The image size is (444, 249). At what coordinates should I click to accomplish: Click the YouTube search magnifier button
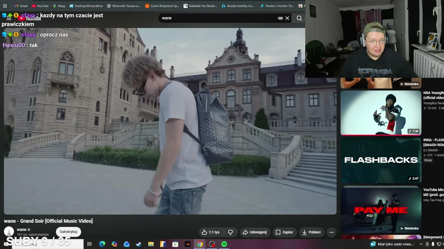pyautogui.click(x=299, y=18)
